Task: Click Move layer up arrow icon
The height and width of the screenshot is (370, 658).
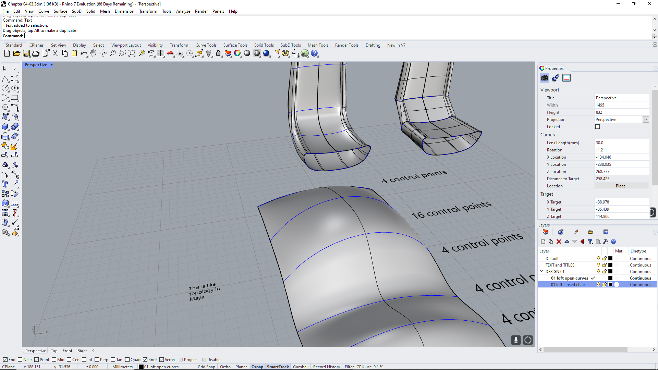Action: click(x=567, y=242)
